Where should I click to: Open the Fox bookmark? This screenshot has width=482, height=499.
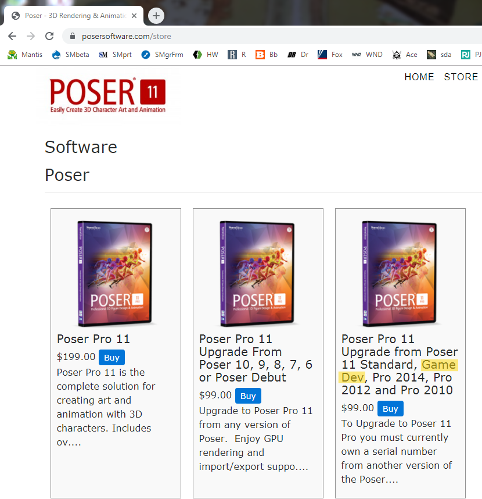(x=330, y=55)
